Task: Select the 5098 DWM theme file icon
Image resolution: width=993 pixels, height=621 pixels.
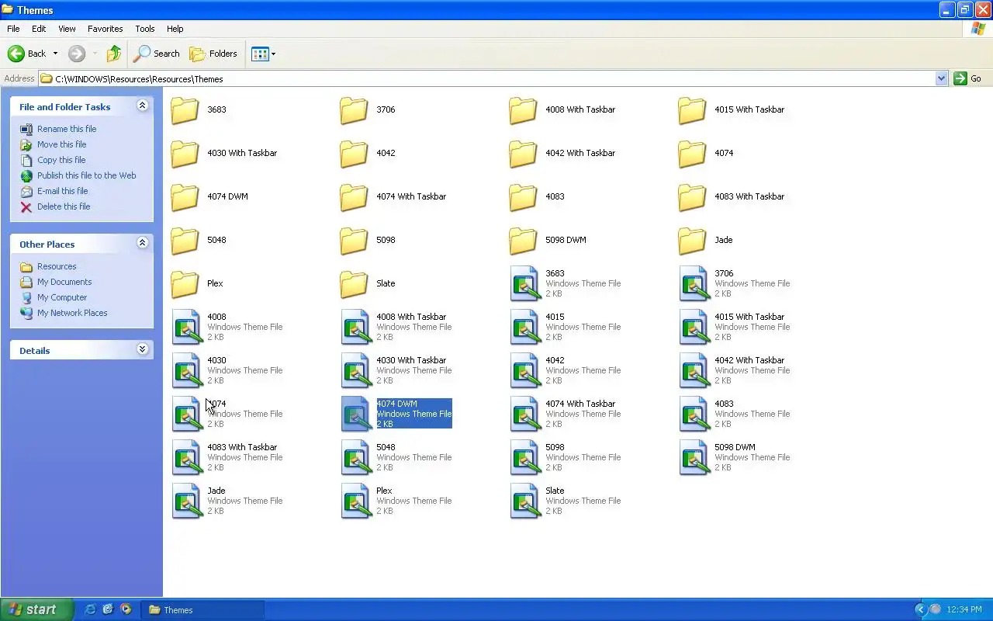Action: [694, 457]
